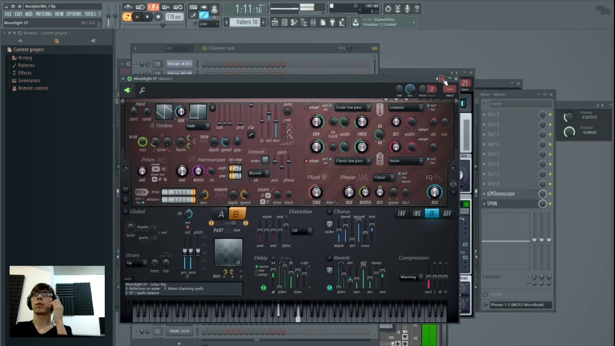Open the OPTIONS menu
Viewport: 615px width, 346px height.
point(74,14)
